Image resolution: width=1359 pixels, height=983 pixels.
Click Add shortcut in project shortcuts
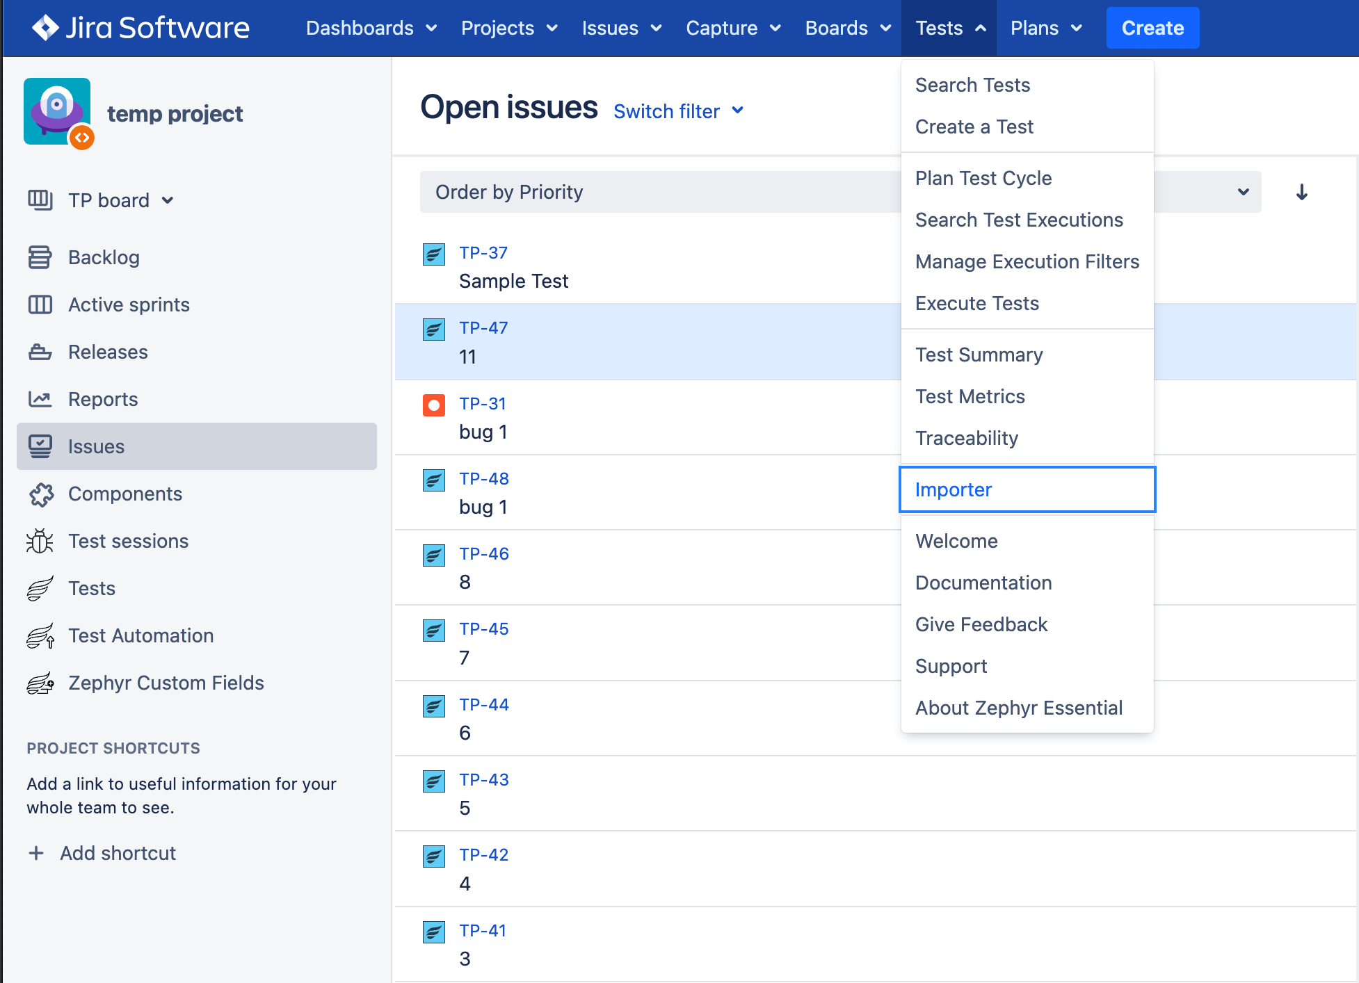click(x=118, y=853)
